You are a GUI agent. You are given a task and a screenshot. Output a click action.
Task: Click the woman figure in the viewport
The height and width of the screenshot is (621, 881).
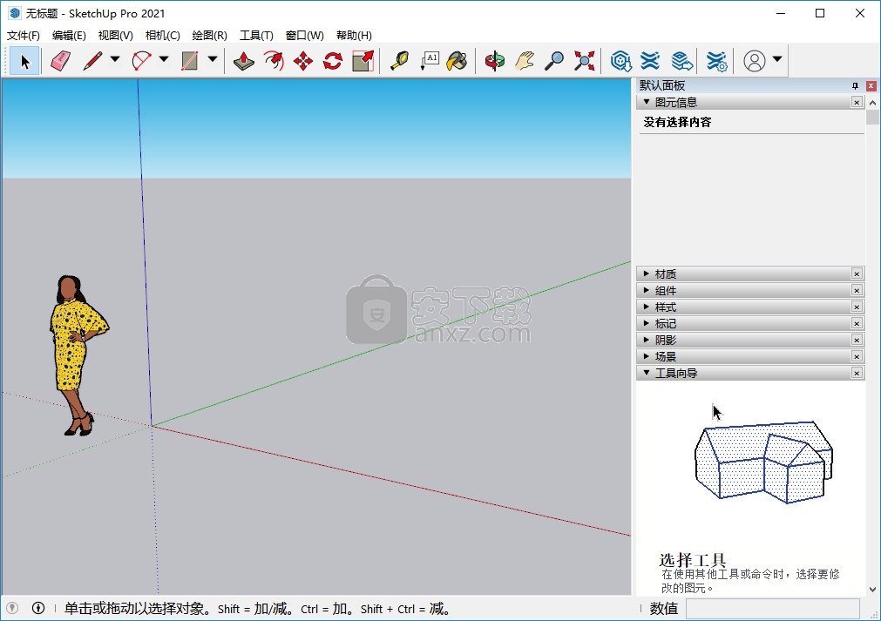pos(78,354)
